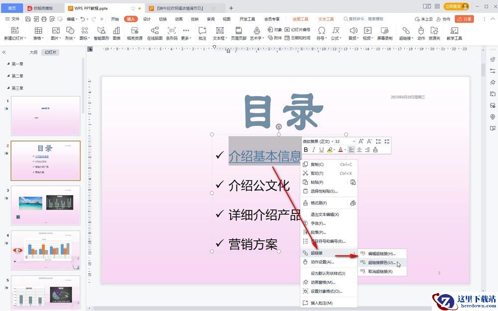The height and width of the screenshot is (311, 498).
Task: Set left alignment in mini toolbar
Action: tap(351, 150)
